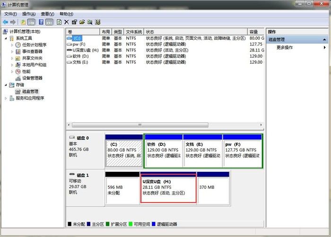Click the Help icon in toolbar
Image resolution: width=331 pixels, height=237 pixels.
[x=41, y=22]
